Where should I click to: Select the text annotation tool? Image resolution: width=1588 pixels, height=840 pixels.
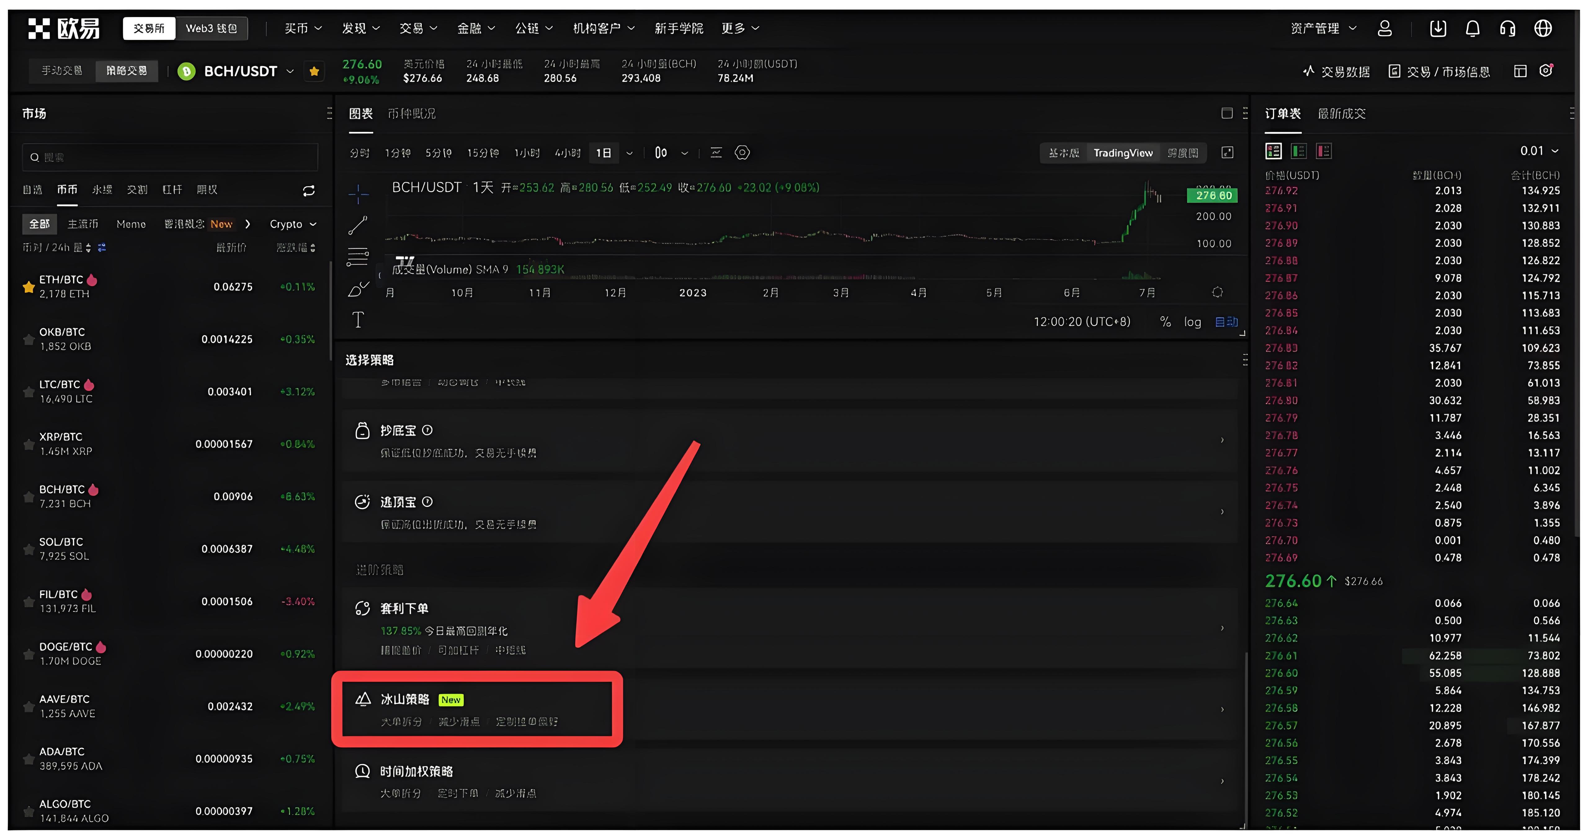tap(358, 319)
